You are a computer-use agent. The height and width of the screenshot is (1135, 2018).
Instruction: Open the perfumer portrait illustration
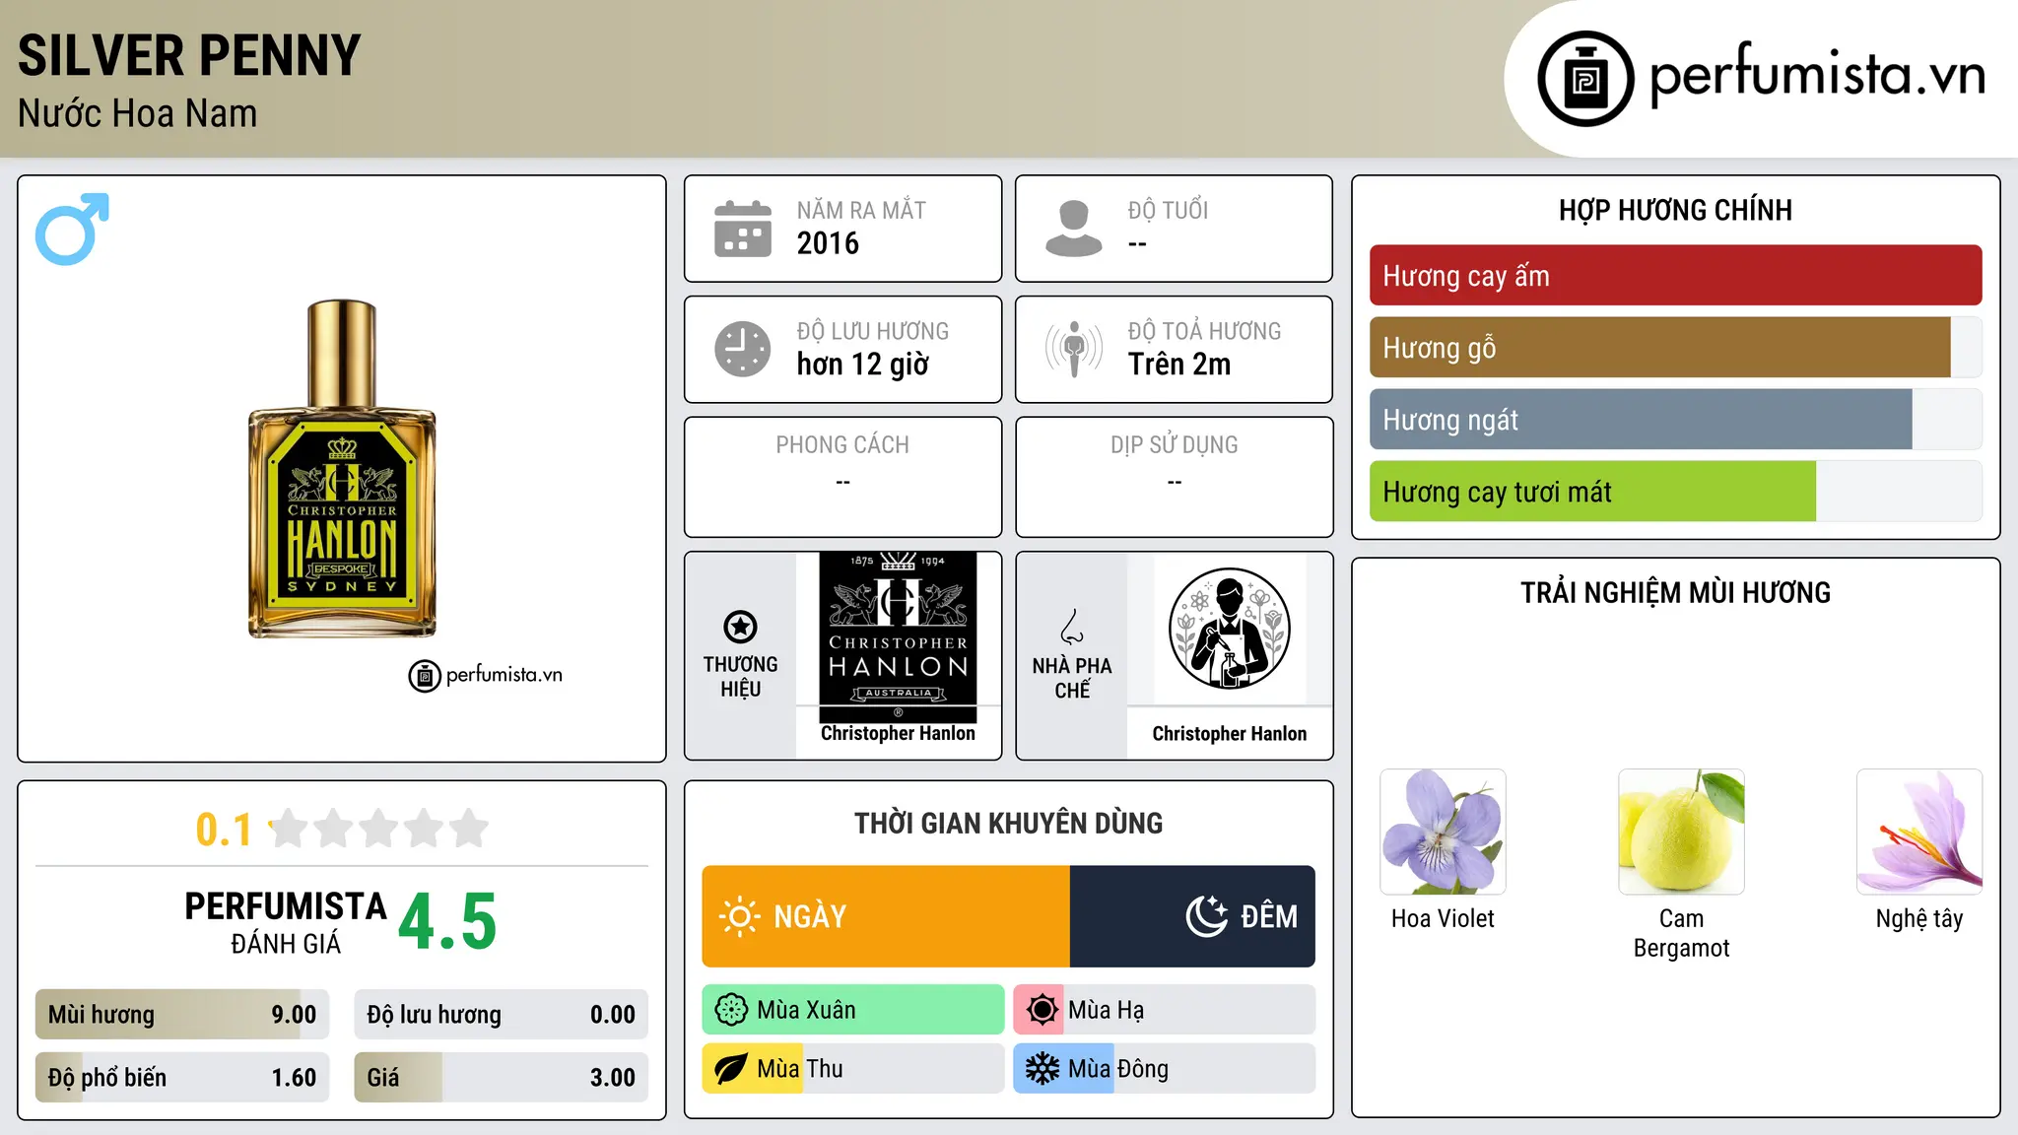tap(1229, 629)
